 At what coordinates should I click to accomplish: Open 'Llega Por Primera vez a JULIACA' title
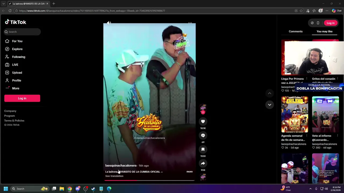coord(292,81)
